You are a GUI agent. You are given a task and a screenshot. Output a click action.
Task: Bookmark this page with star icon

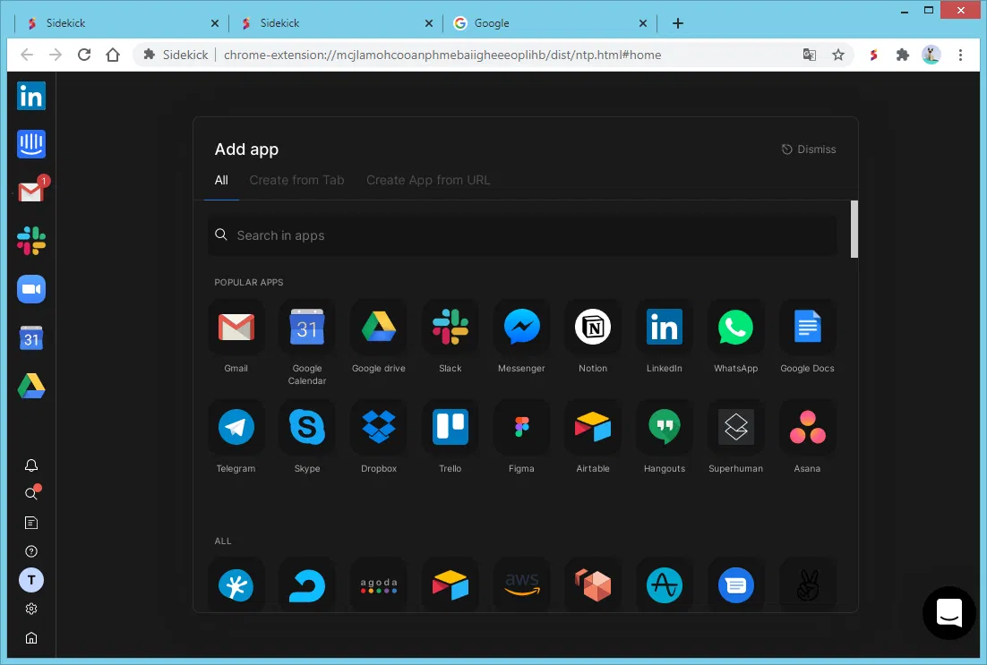(837, 55)
